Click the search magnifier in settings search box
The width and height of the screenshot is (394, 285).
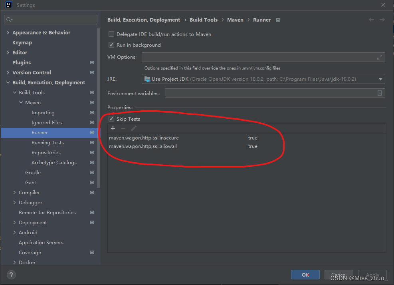point(9,19)
